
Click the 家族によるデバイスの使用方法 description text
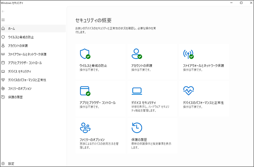coord(99,145)
